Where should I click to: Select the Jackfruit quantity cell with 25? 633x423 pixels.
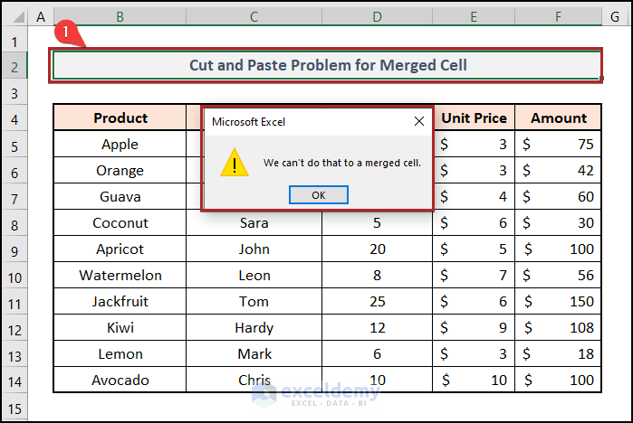pyautogui.click(x=378, y=302)
